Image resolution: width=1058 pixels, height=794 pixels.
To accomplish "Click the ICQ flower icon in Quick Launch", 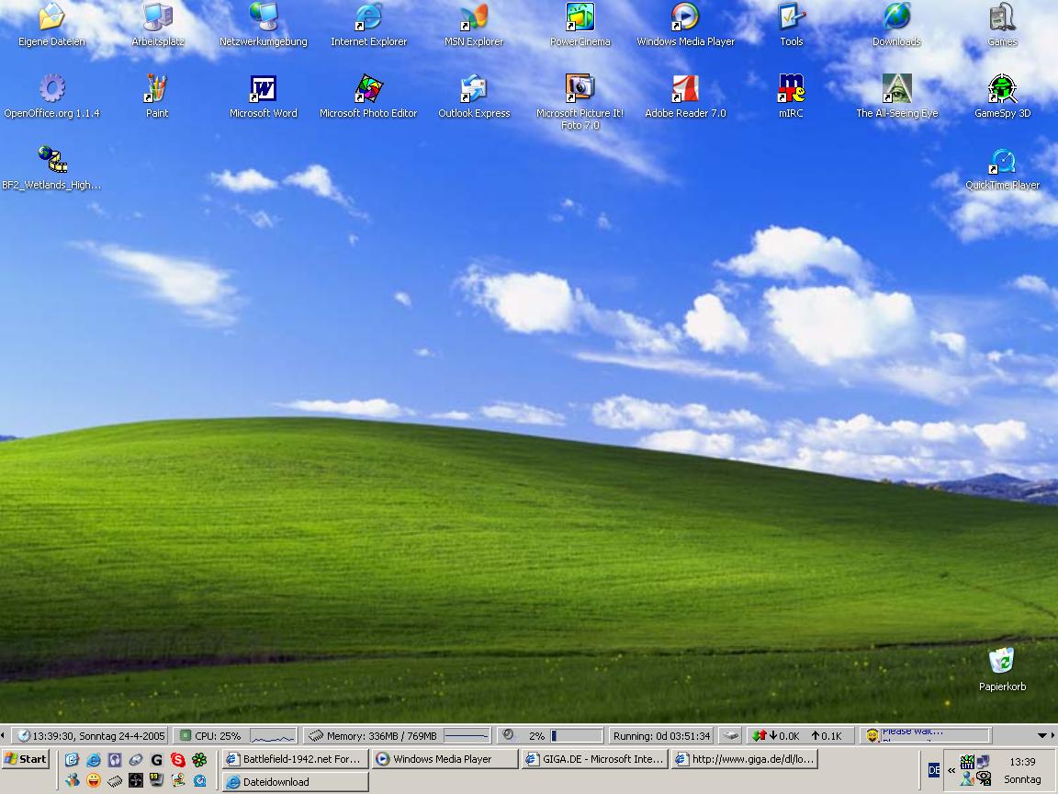I will tap(199, 760).
